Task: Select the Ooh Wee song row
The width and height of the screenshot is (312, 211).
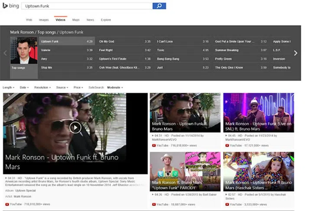Action: (125, 68)
